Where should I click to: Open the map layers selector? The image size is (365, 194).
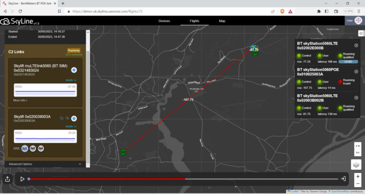pyautogui.click(x=356, y=165)
